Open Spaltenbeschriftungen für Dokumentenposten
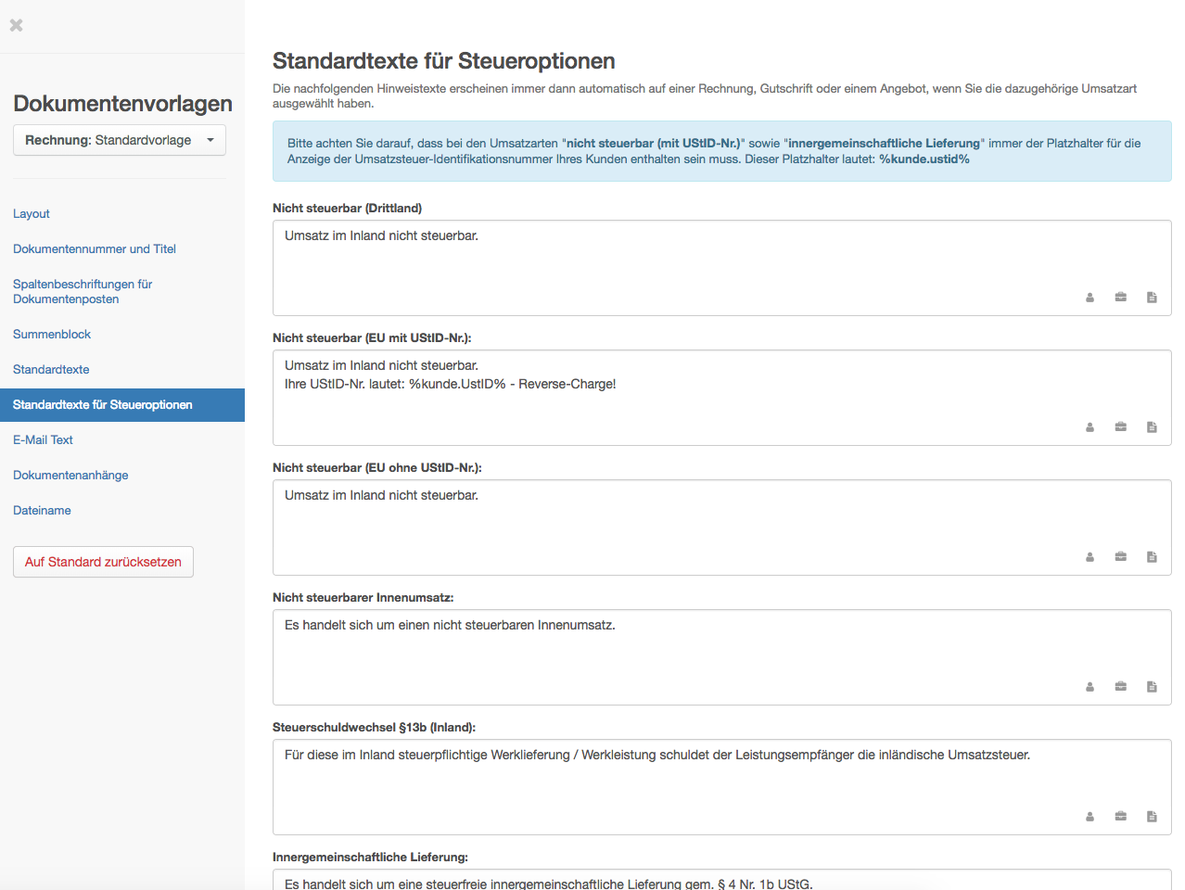1185x890 pixels. pos(83,291)
